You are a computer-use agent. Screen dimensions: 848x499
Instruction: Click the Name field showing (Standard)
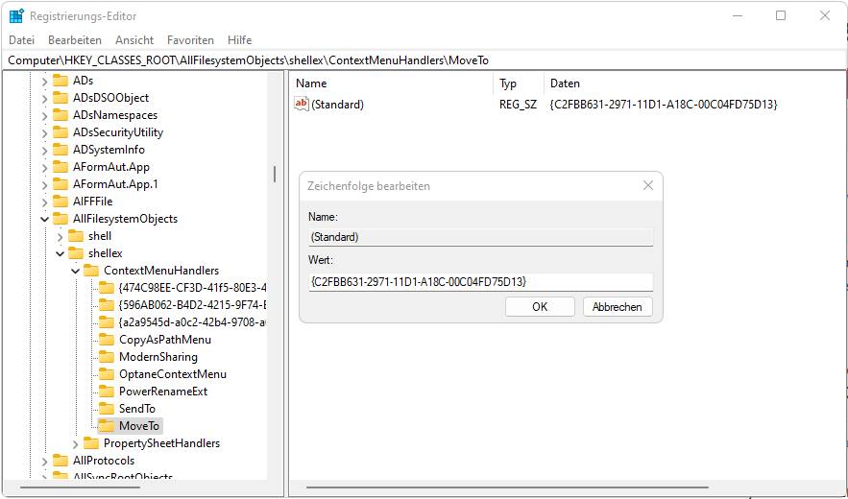pyautogui.click(x=481, y=237)
